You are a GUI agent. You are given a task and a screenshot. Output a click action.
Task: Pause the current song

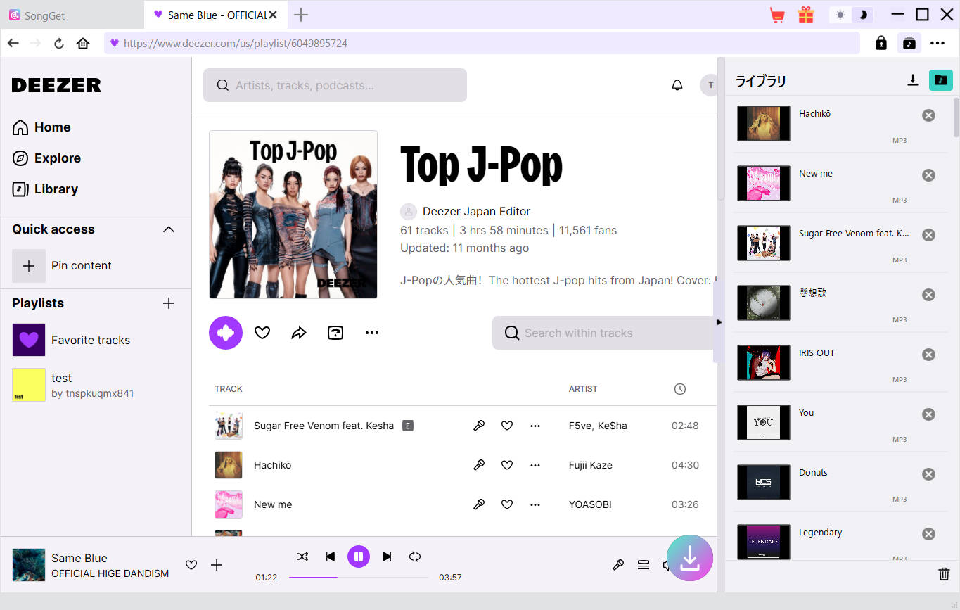point(359,557)
